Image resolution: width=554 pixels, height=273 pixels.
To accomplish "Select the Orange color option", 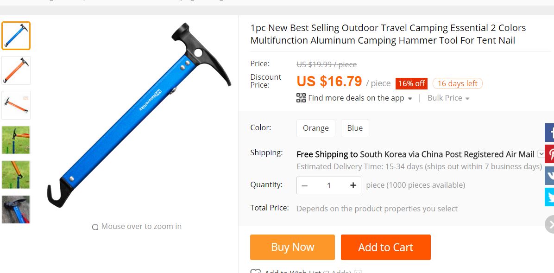I will pyautogui.click(x=315, y=128).
